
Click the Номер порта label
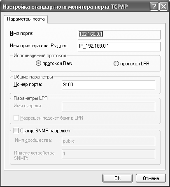(x=28, y=84)
